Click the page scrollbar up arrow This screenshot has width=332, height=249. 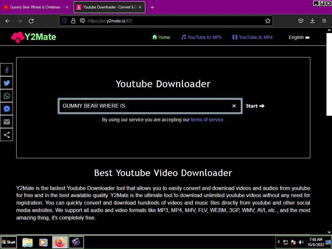pos(329,30)
